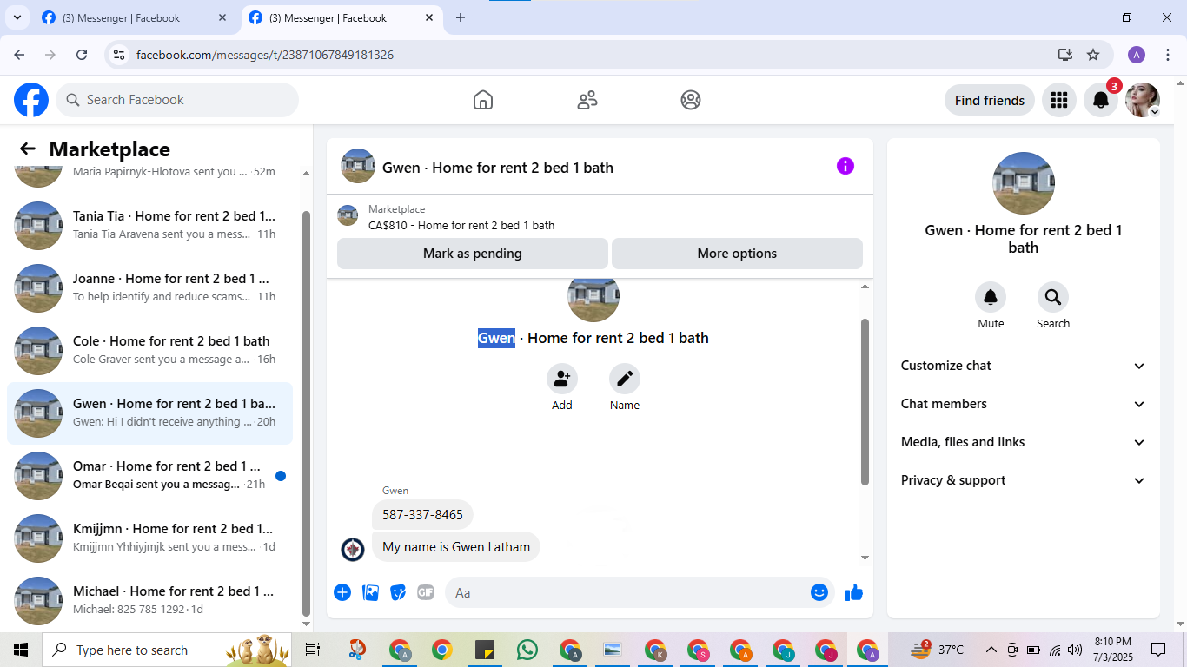Open account profile picture menu
Screen dimensions: 1187x667
1142,100
